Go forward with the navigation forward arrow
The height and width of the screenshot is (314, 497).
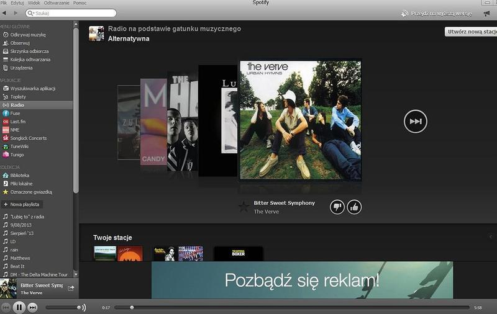[x=16, y=13]
